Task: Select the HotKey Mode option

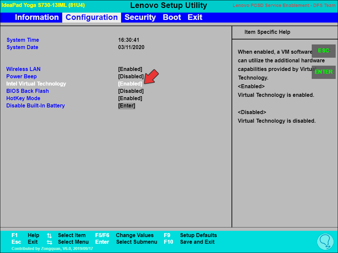Action: coord(23,98)
